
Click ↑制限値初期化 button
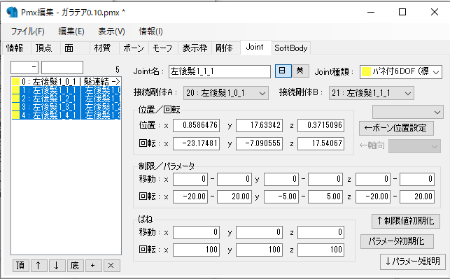[406, 221]
